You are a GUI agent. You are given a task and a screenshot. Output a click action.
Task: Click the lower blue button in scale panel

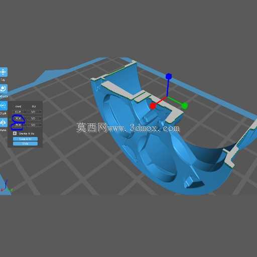[25, 144]
